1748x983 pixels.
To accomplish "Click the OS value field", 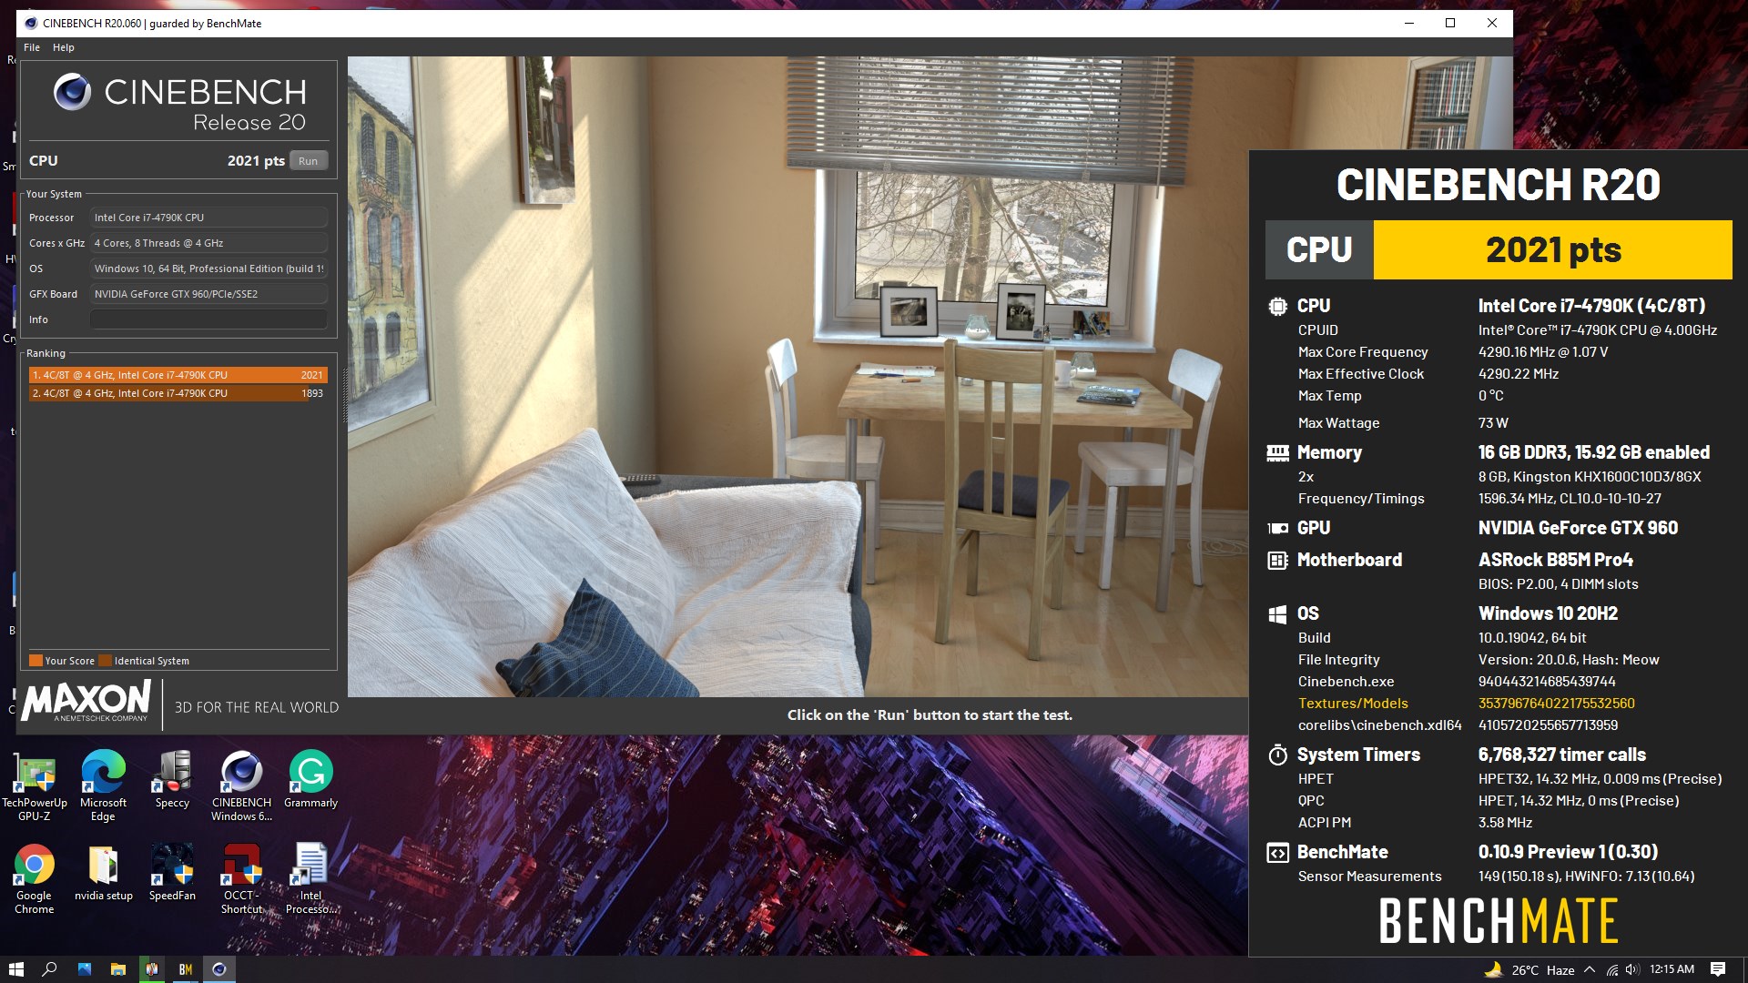I will tap(208, 269).
